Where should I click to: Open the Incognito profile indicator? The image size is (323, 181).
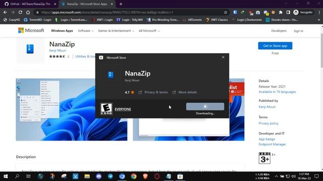tap(303, 12)
